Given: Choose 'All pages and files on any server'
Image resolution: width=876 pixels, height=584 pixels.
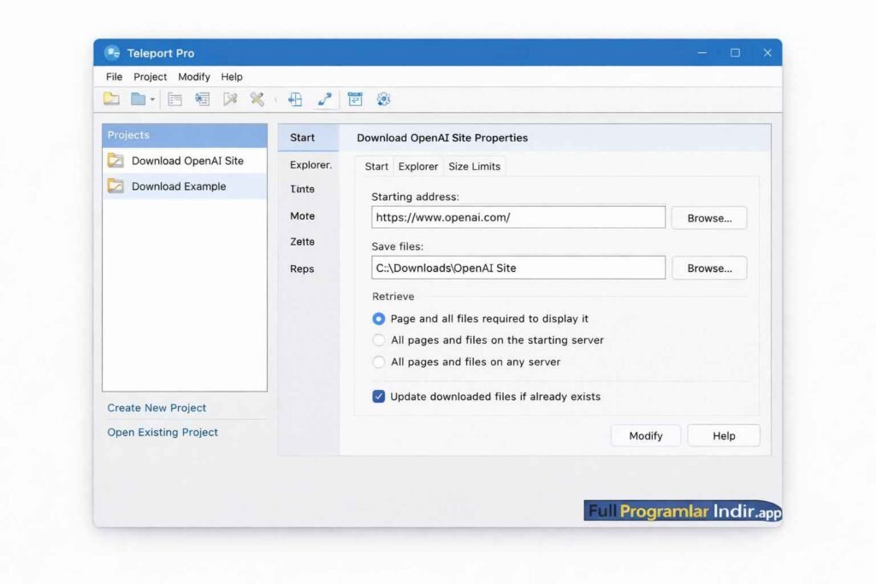Looking at the screenshot, I should [x=379, y=362].
